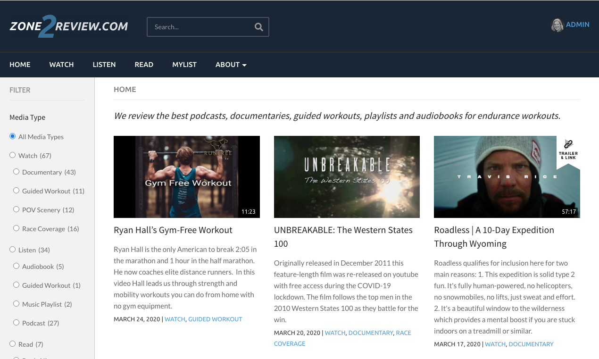Screen dimensions: 599x359
Task: Open UNBREAKABLE: The Western States 100 title
Action: (x=343, y=237)
